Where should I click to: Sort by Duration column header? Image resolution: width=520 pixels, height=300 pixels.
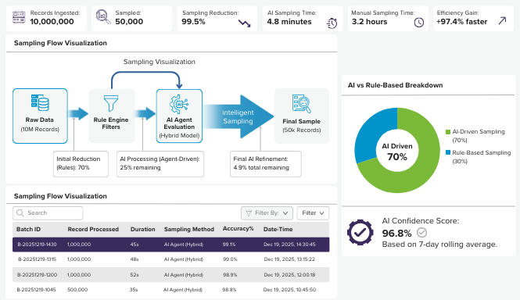click(x=142, y=230)
